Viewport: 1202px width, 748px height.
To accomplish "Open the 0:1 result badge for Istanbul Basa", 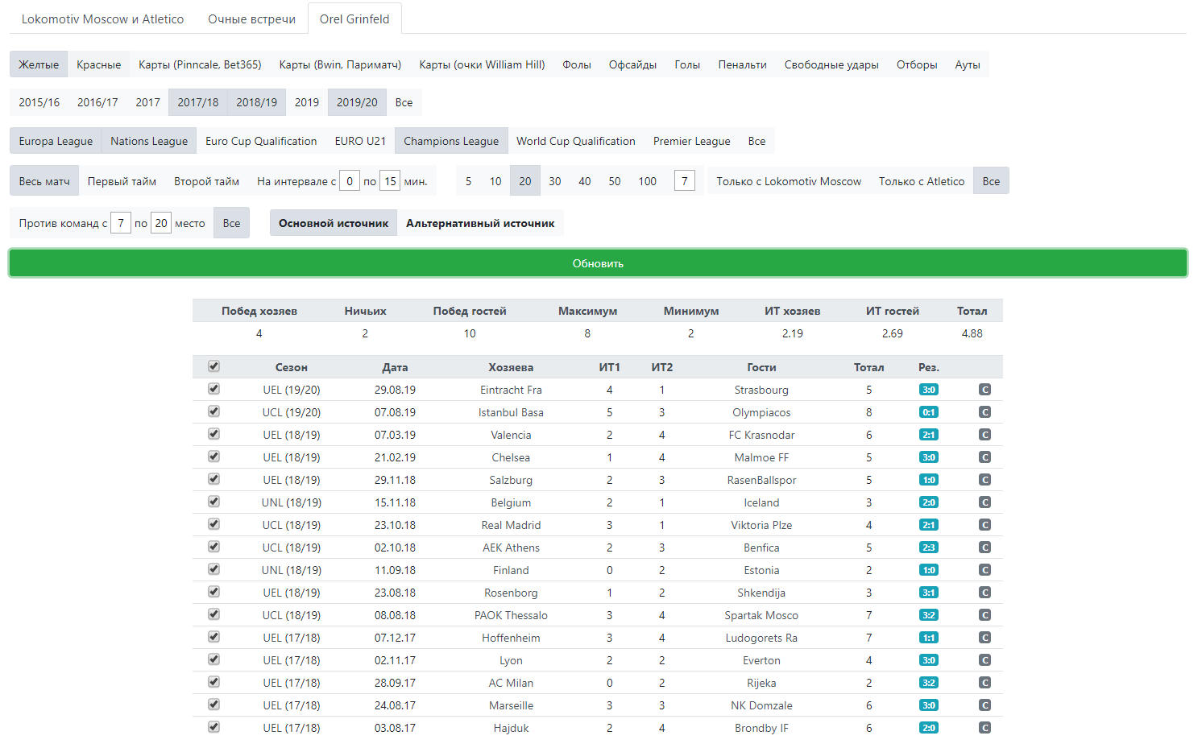I will tap(929, 412).
